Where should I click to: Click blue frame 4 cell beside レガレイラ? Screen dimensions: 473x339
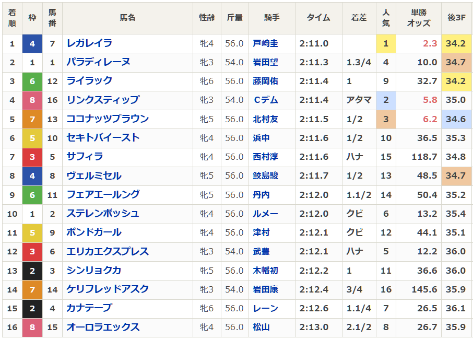coord(32,43)
